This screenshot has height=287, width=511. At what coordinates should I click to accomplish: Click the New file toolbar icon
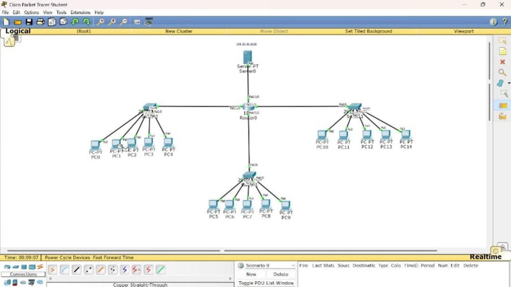6,22
